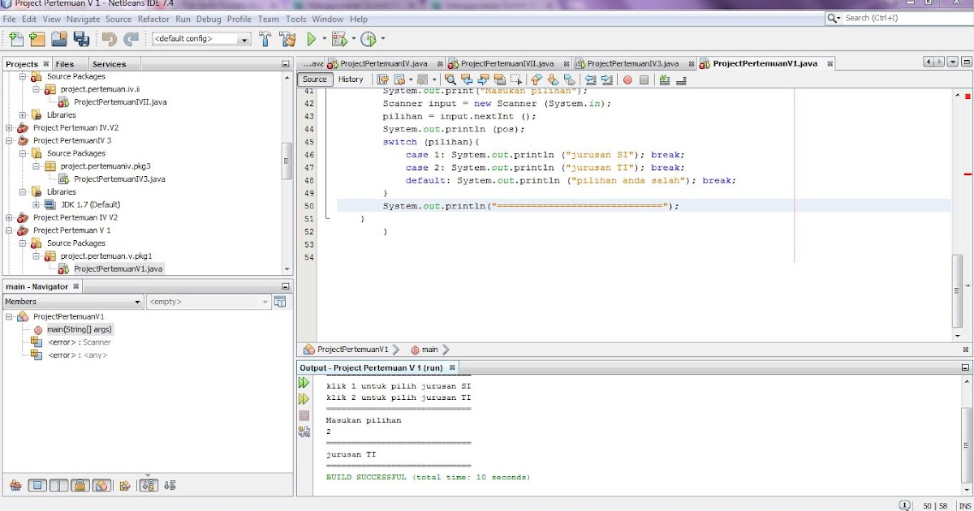974x511 pixels.
Task: Switch to the Services tab
Action: pyautogui.click(x=109, y=64)
